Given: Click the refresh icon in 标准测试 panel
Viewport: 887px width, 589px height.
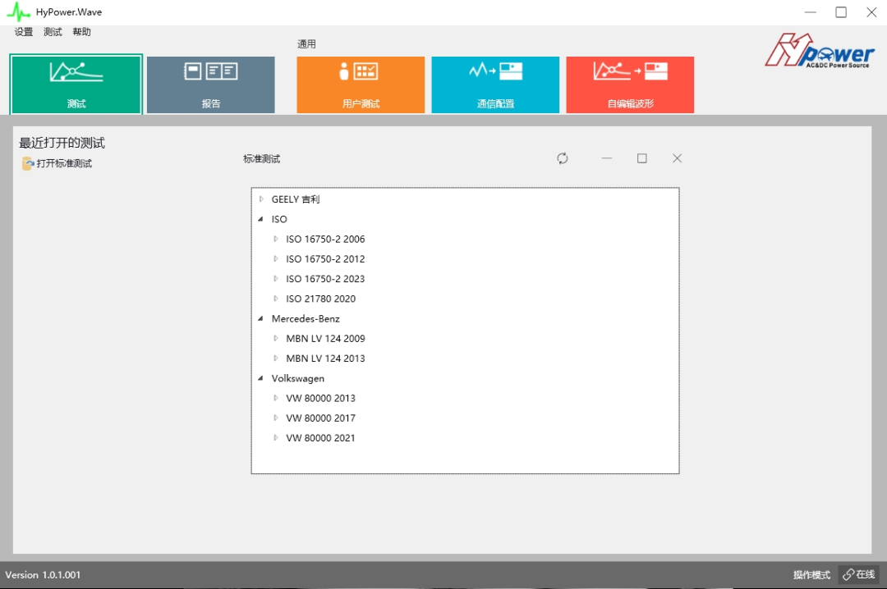Looking at the screenshot, I should (563, 158).
